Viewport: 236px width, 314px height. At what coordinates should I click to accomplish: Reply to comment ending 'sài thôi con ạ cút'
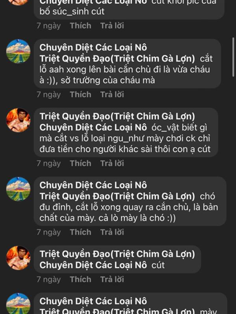tap(112, 163)
